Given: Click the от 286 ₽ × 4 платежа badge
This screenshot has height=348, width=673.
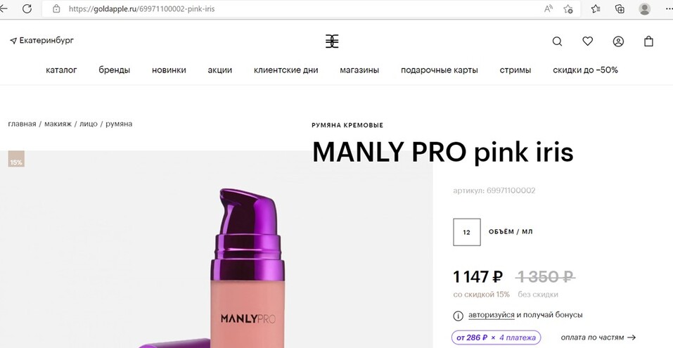Looking at the screenshot, I should coord(496,337).
